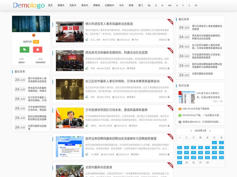Open article title 医药证券招聘网最新招聘动态
The image size is (237, 177).
[x=121, y=138]
